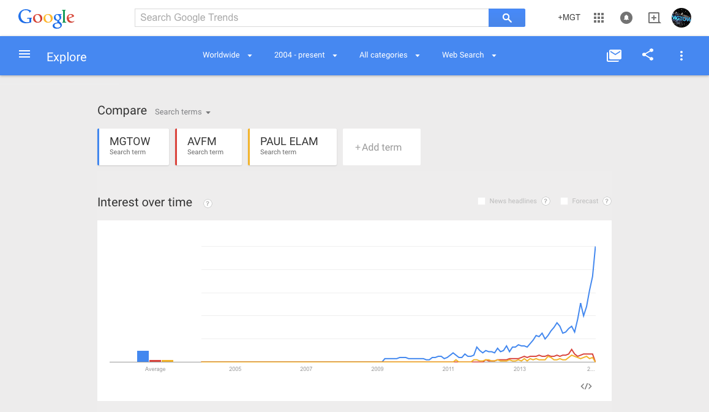Open the Web Search type dropdown
Viewport: 709px width, 412px height.
click(468, 55)
